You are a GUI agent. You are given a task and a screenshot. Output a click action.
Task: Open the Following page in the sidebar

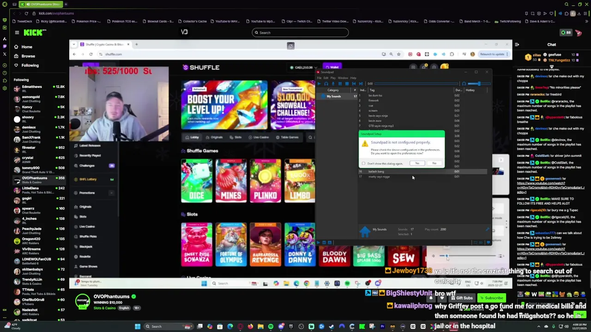coord(30,65)
